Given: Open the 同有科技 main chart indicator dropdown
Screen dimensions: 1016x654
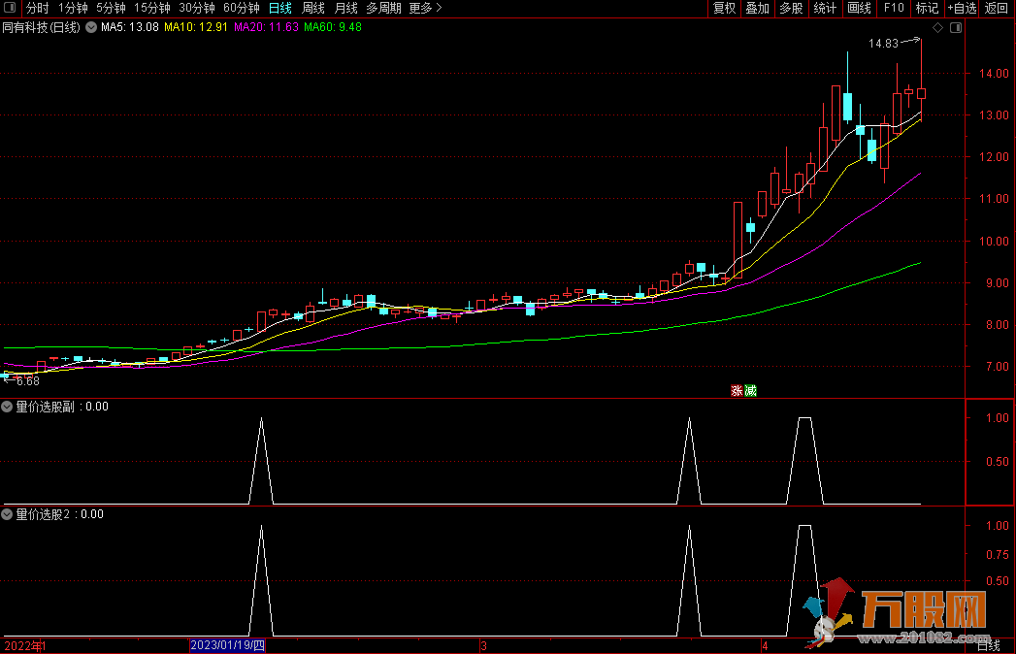Looking at the screenshot, I should click(91, 27).
